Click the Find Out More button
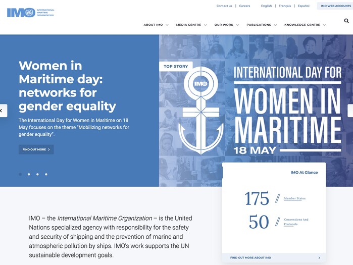The height and width of the screenshot is (265, 353). coord(36,149)
